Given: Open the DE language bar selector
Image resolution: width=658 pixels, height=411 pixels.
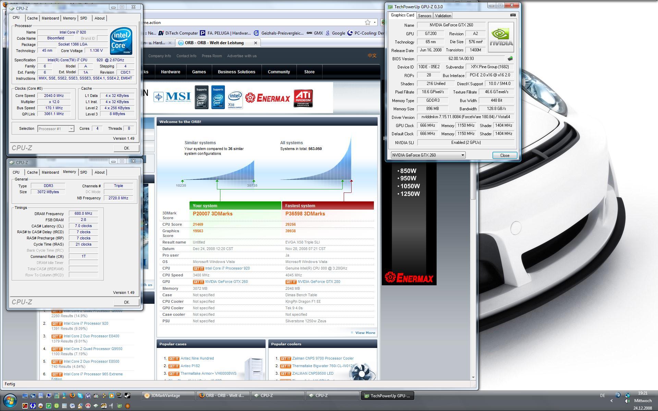Looking at the screenshot, I should click(602, 396).
